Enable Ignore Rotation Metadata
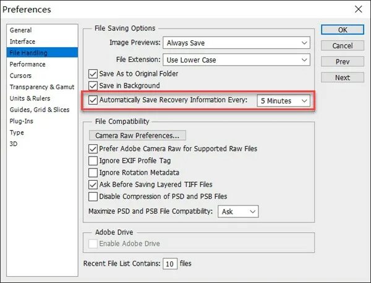 (x=93, y=173)
